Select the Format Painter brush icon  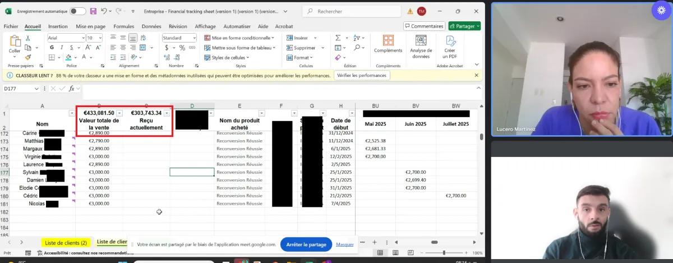[27, 57]
